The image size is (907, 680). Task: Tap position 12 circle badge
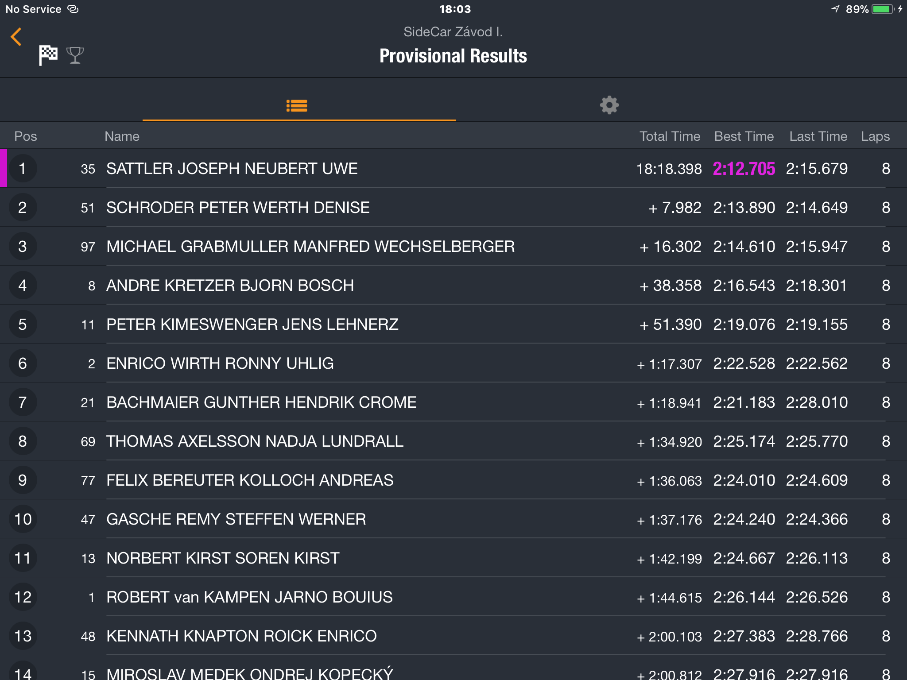[x=23, y=597]
